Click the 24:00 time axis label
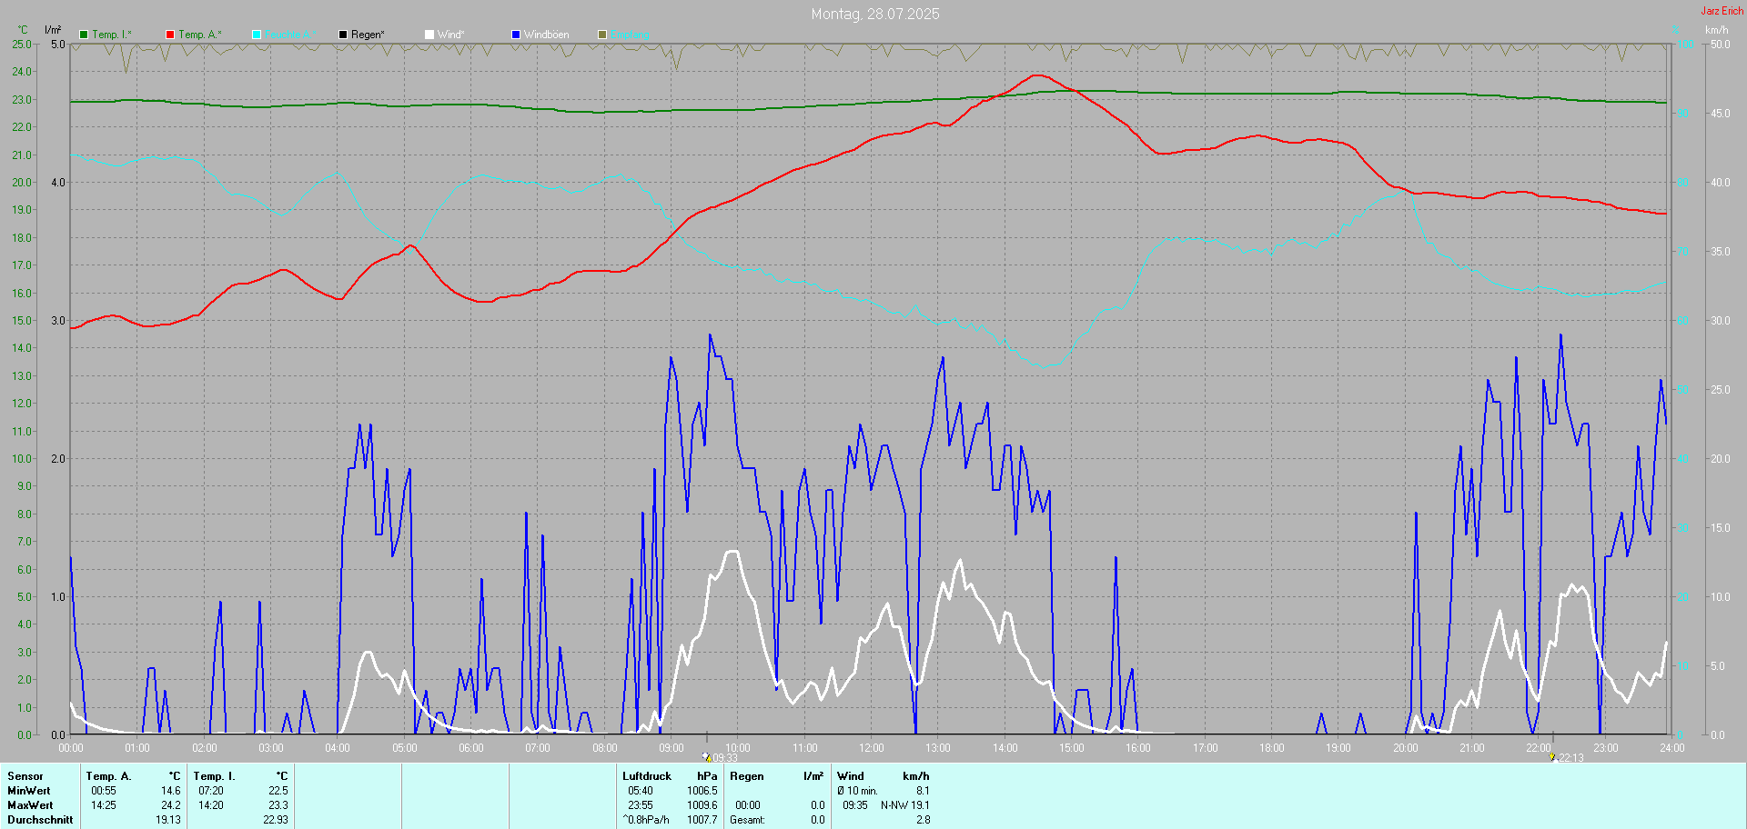 pos(1672,748)
